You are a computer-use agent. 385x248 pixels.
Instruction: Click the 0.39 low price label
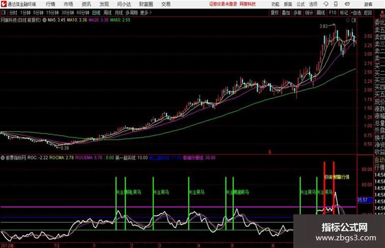65,148
